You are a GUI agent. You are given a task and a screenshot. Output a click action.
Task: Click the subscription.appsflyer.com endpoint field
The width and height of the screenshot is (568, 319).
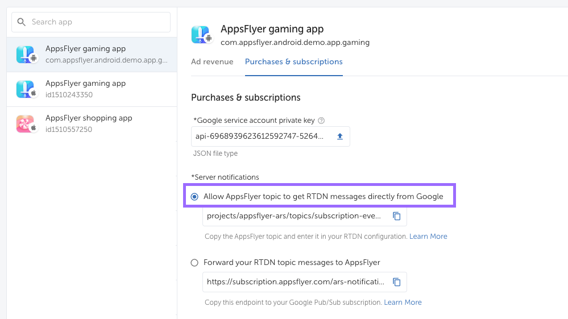[x=296, y=282]
